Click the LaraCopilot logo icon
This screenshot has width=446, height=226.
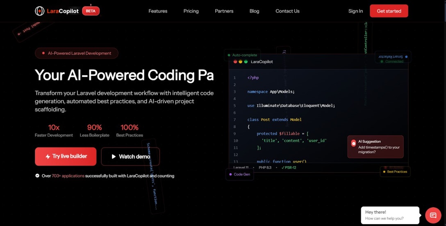click(40, 11)
